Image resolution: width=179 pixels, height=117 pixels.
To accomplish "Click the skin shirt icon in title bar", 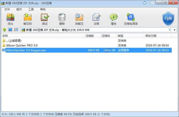I will tap(145, 3).
